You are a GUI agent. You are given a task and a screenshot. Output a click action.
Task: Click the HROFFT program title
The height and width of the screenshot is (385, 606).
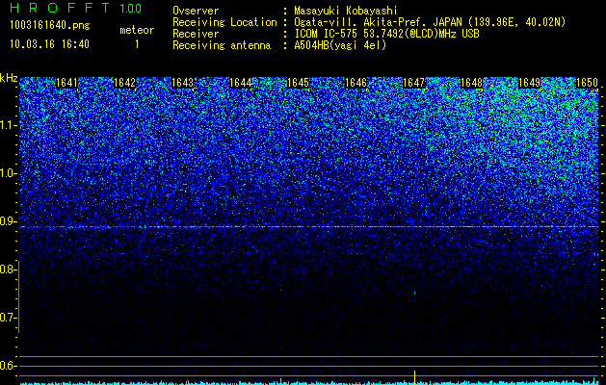click(x=61, y=8)
